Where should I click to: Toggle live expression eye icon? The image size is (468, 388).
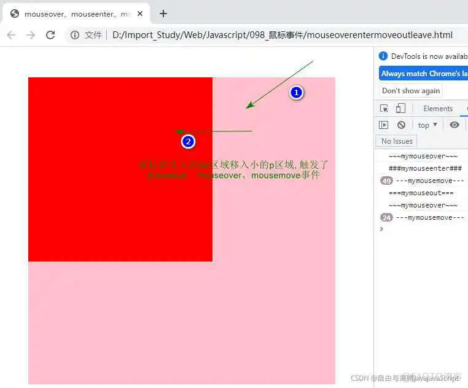tap(454, 125)
